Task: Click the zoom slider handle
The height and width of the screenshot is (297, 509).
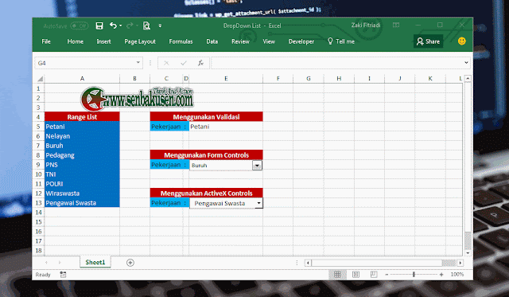Action: (414, 275)
